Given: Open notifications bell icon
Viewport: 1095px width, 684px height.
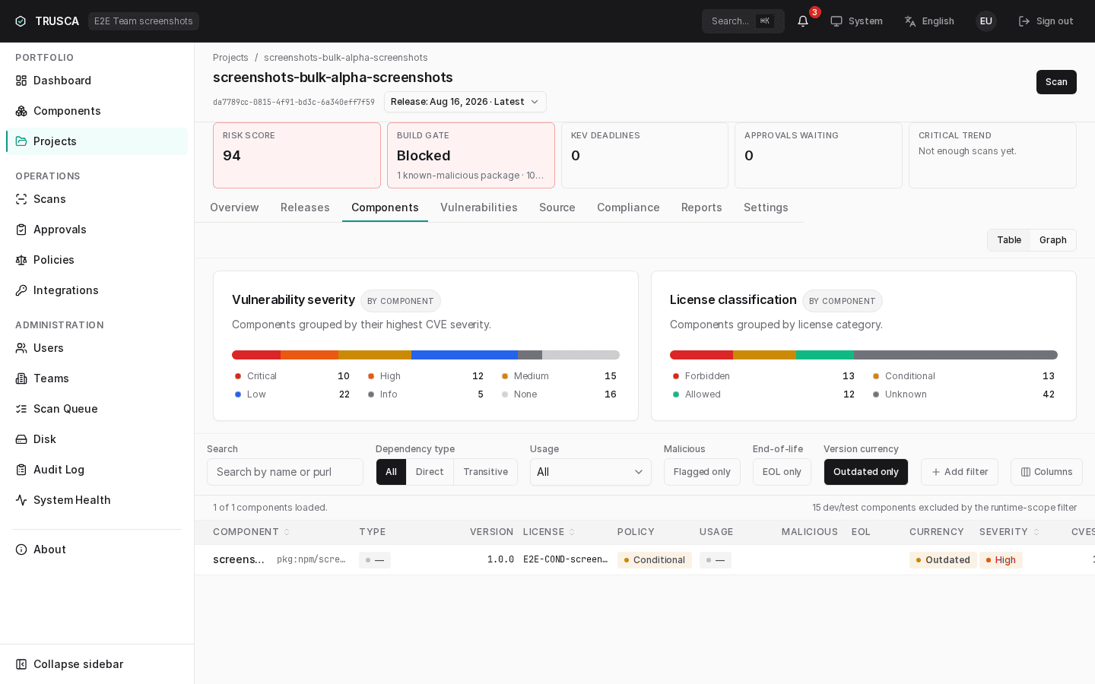Looking at the screenshot, I should click(803, 21).
